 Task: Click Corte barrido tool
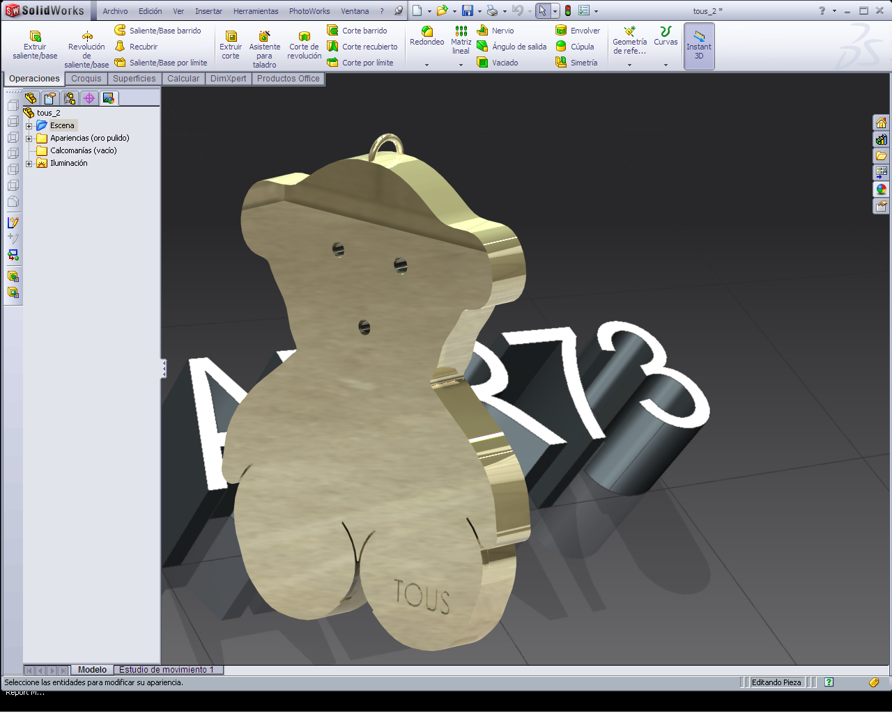pos(357,31)
